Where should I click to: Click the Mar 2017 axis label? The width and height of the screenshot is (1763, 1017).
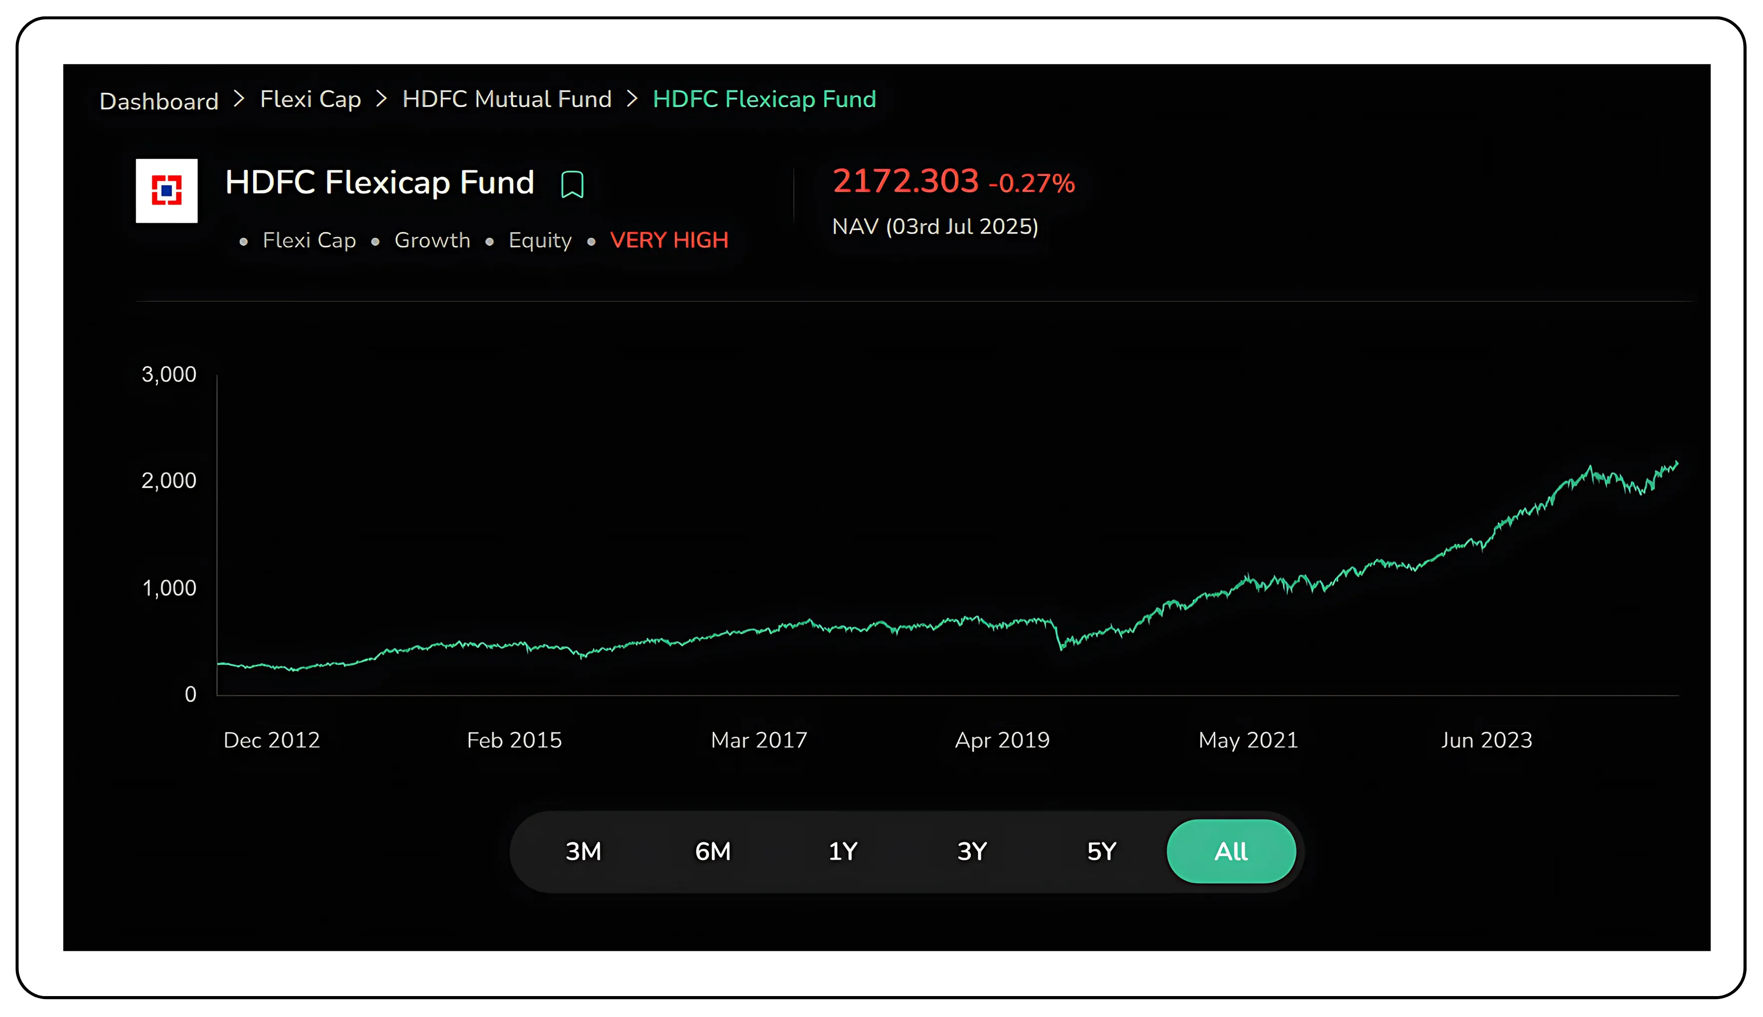pyautogui.click(x=759, y=741)
